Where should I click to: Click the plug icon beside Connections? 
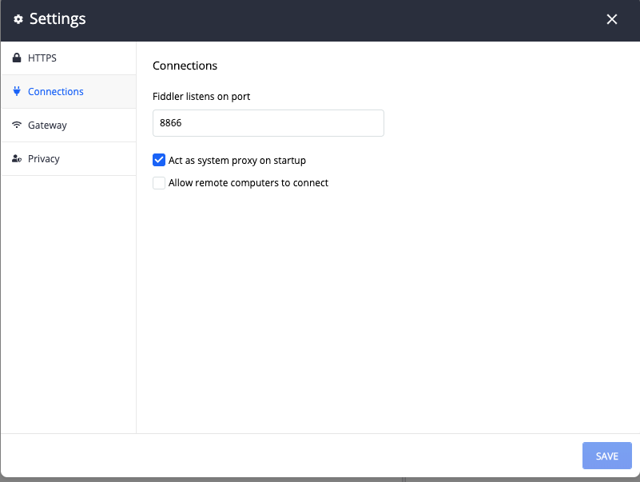17,92
